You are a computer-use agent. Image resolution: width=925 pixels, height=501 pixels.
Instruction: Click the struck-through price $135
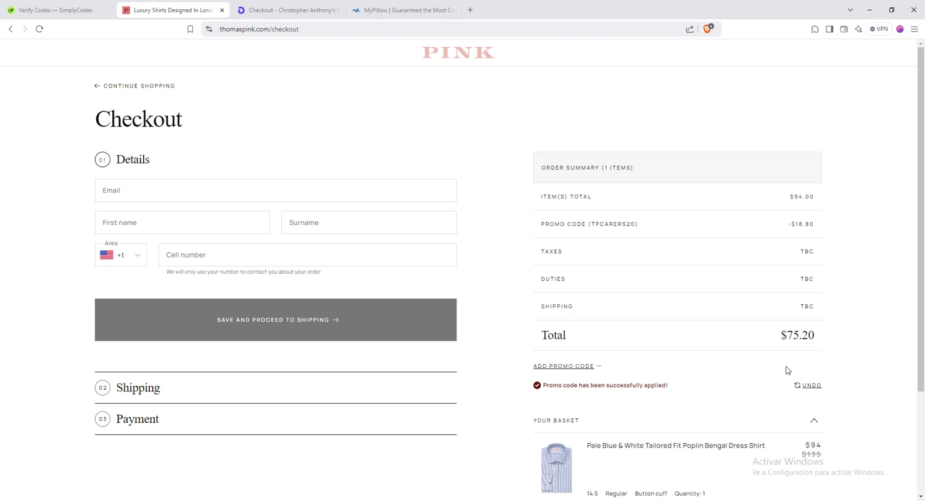click(812, 454)
